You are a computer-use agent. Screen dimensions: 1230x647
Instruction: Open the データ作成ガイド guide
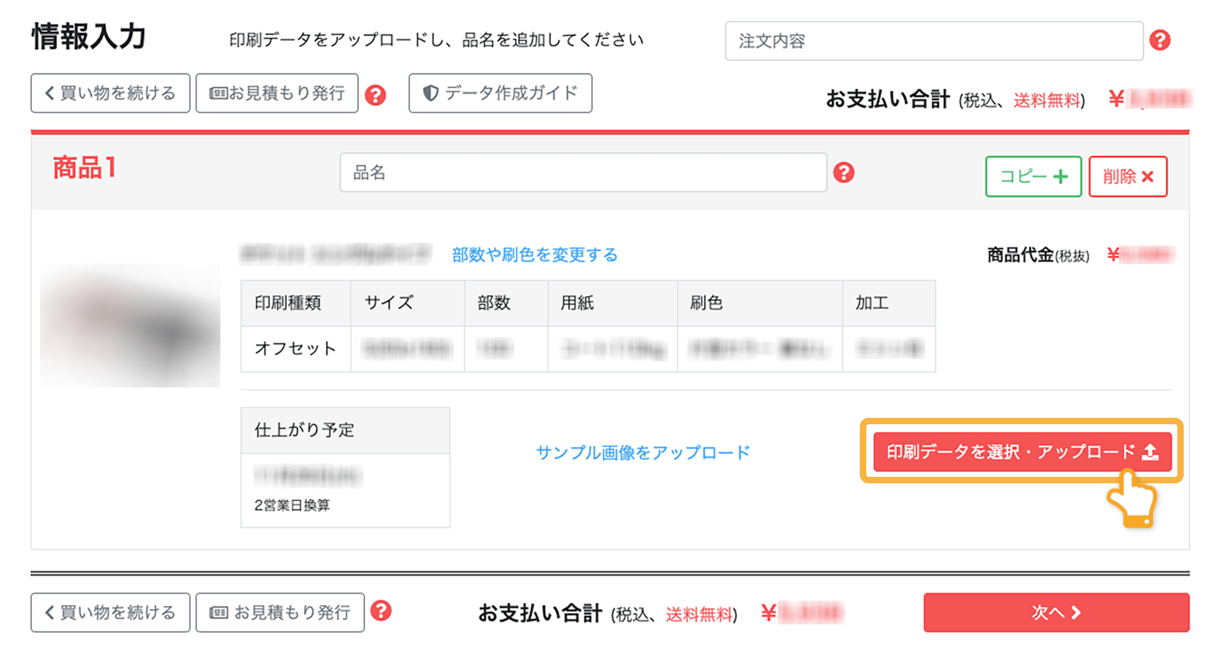click(x=500, y=92)
